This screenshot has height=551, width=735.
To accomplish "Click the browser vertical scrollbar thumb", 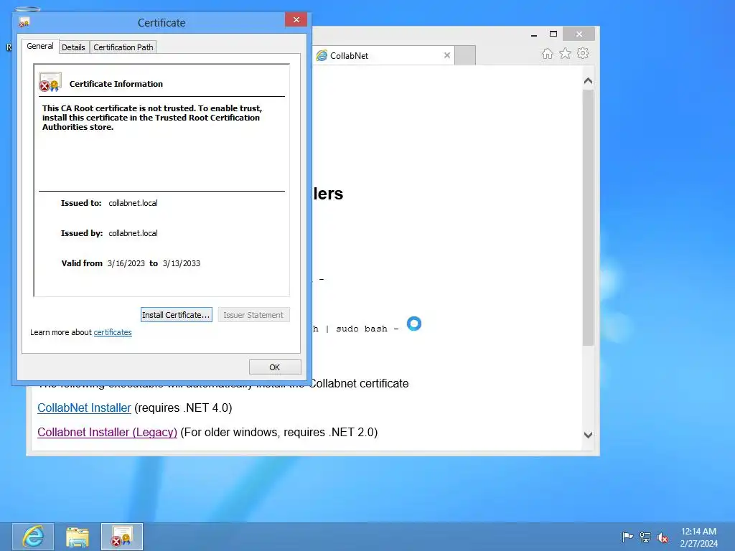I will [x=589, y=217].
